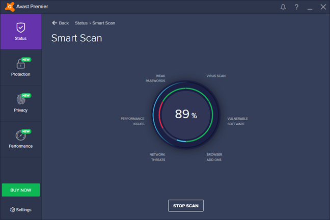This screenshot has height=220, width=330.
Task: Click Status in the breadcrumb path
Action: point(81,23)
